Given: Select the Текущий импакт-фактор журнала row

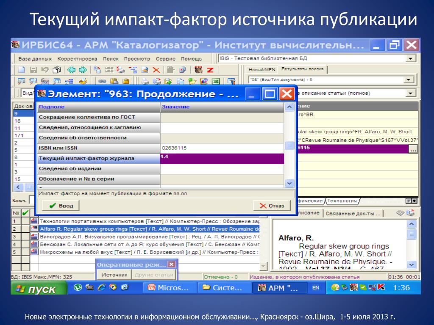Looking at the screenshot, I should 99,158.
